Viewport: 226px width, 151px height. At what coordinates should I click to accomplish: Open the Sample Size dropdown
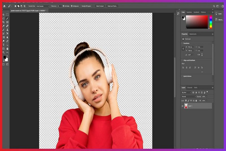[x=43, y=6]
